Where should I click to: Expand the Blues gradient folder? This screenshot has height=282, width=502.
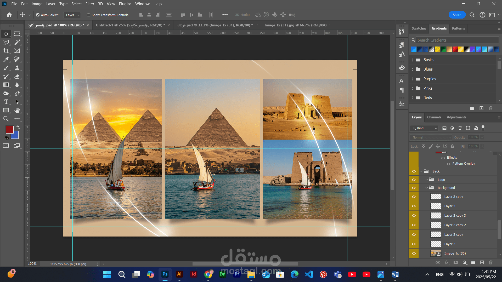point(413,69)
